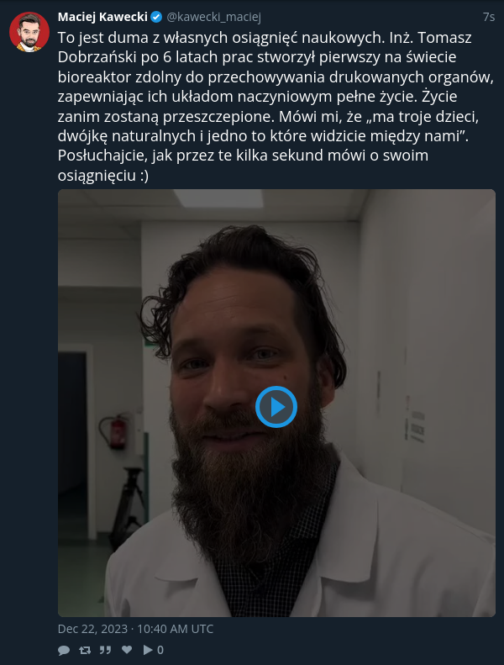Click the blue verified badge
The height and width of the screenshot is (665, 504).
pyautogui.click(x=156, y=17)
